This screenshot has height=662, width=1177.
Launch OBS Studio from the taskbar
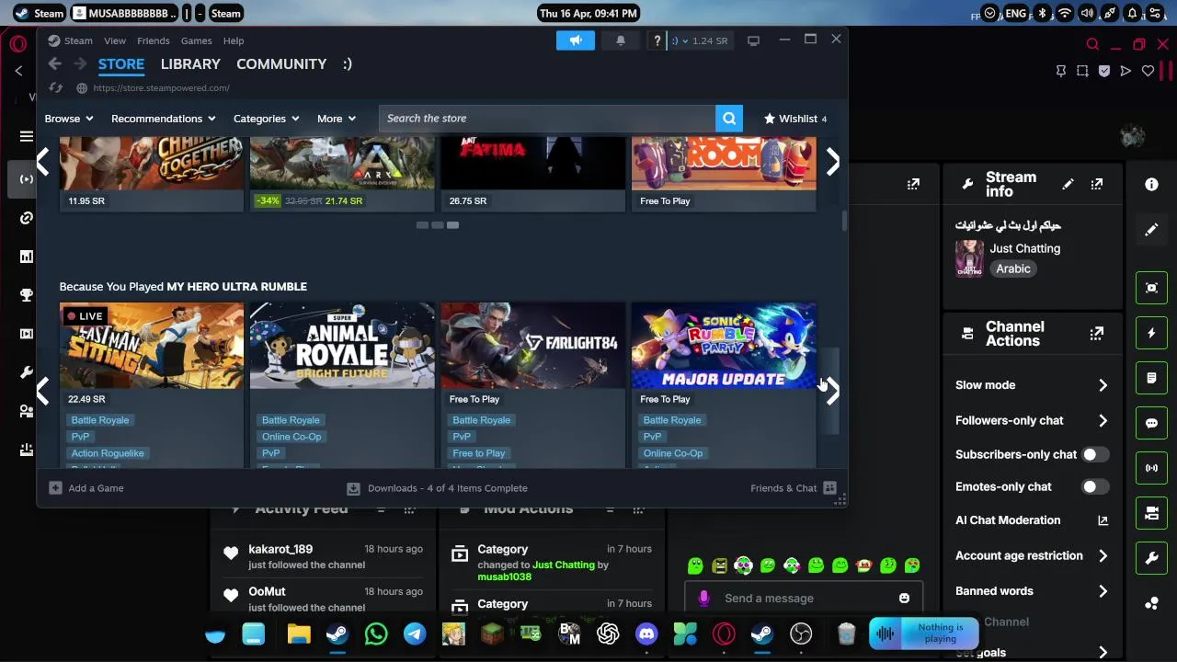coord(801,633)
